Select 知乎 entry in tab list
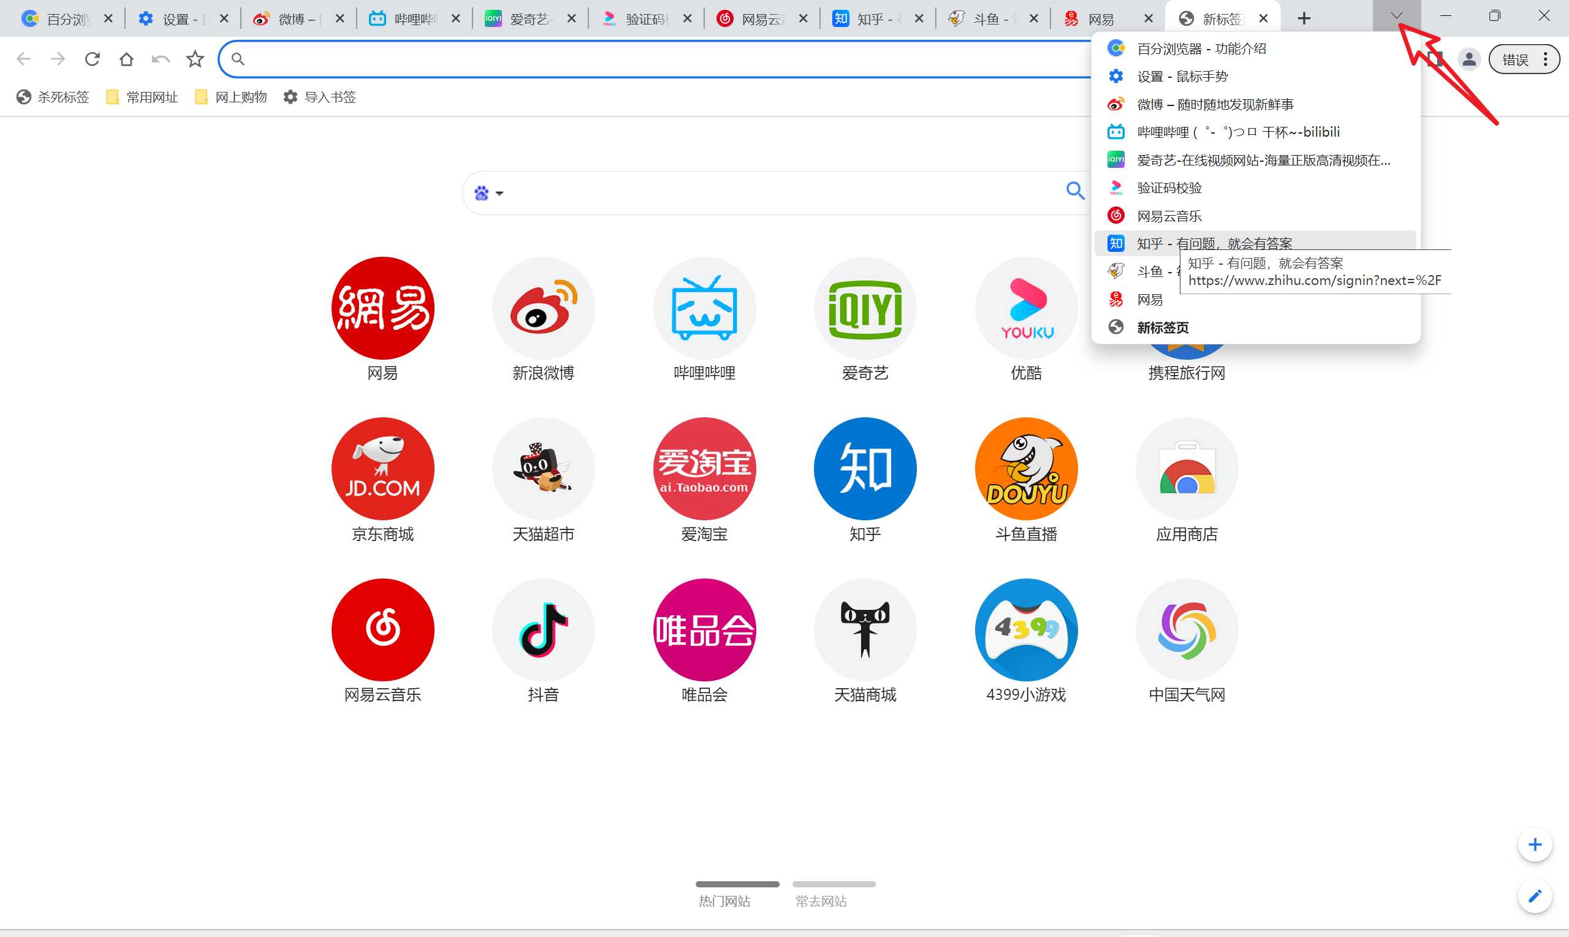The height and width of the screenshot is (937, 1569). [1255, 243]
